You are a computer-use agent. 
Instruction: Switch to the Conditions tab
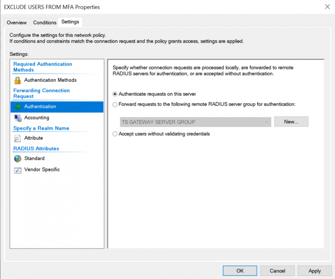coord(44,22)
